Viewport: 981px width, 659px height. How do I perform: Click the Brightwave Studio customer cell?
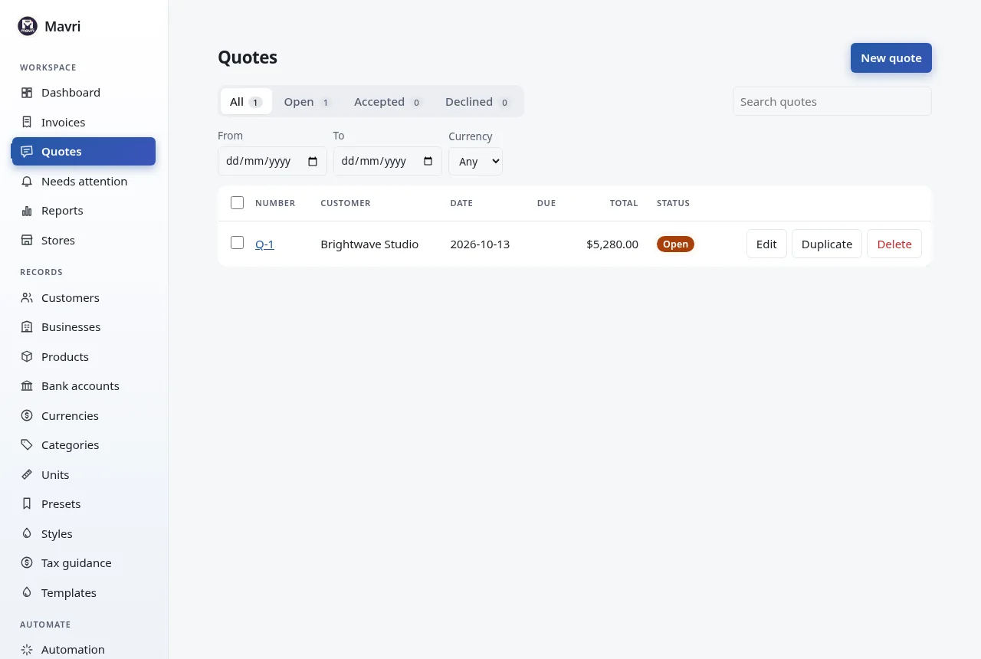(369, 244)
